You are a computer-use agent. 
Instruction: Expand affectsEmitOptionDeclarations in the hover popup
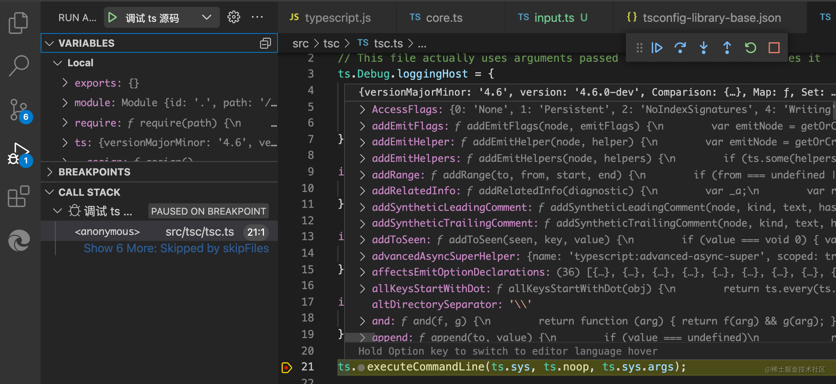click(x=362, y=272)
